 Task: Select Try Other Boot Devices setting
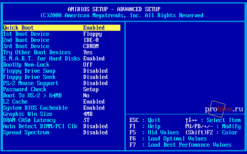point(37,52)
